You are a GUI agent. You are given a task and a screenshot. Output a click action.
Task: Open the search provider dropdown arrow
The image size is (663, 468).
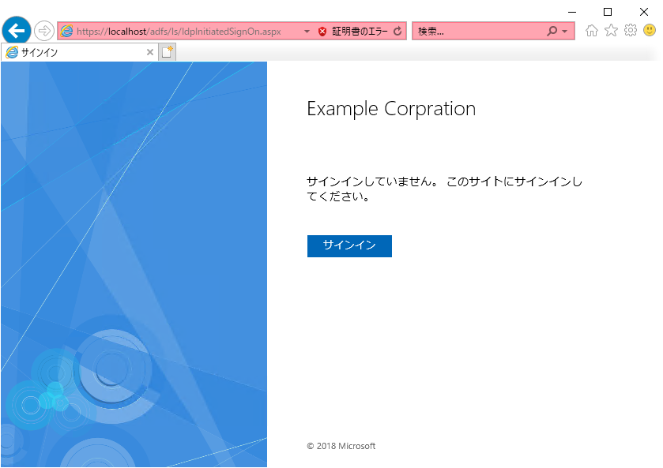pos(564,32)
